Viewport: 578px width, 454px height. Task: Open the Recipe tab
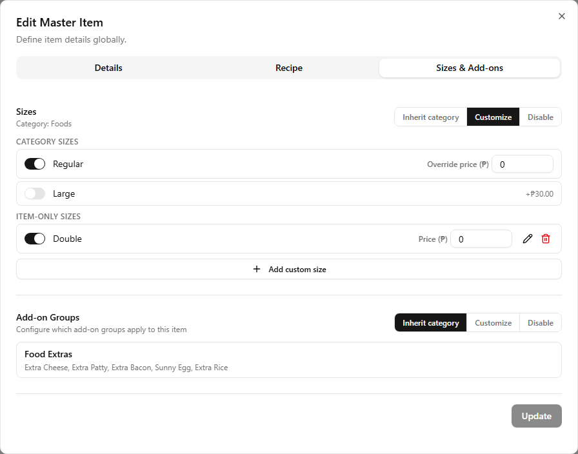coord(289,68)
